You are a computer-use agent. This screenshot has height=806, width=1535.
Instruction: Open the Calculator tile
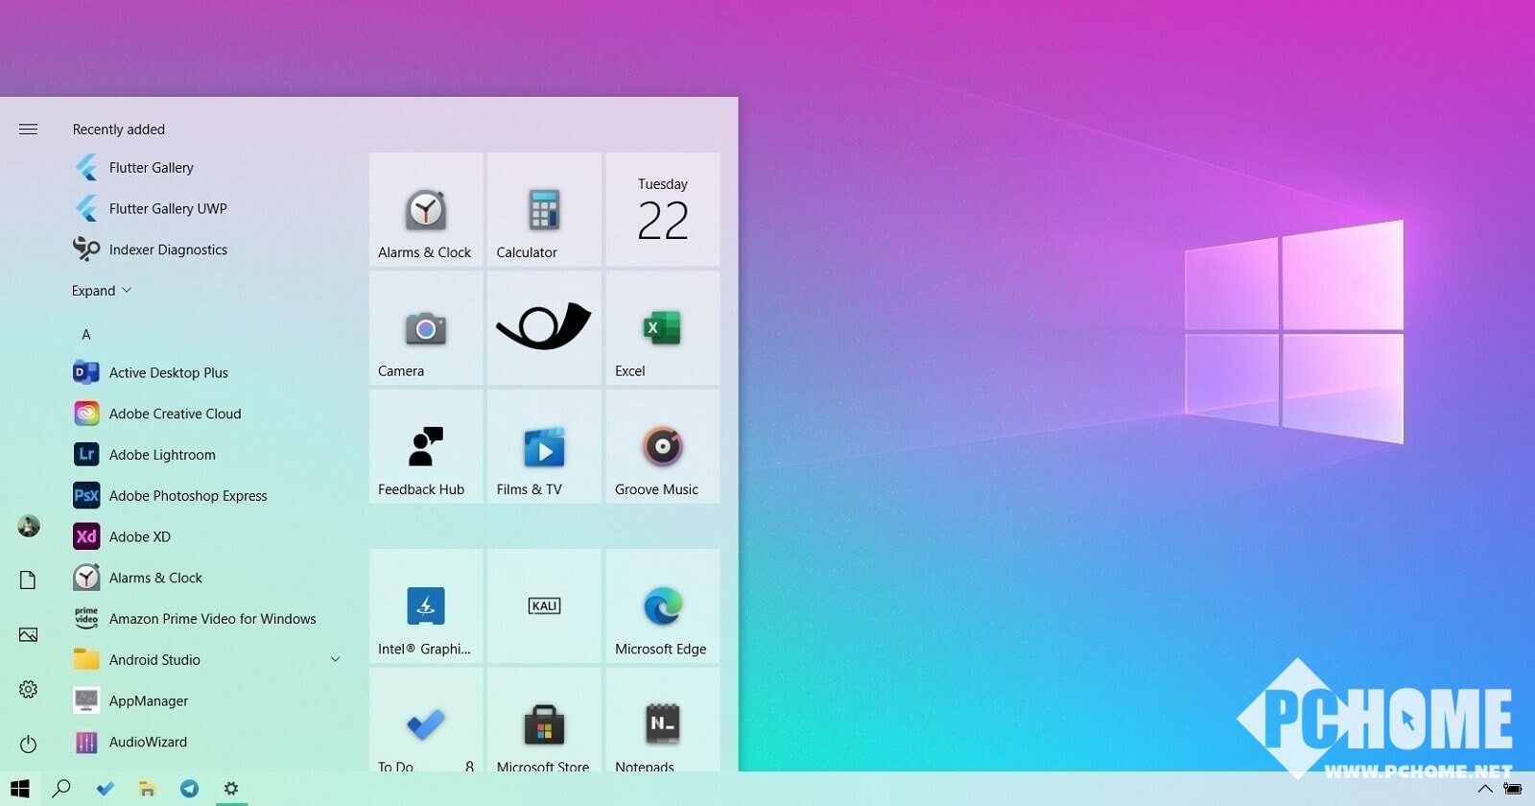tap(544, 210)
